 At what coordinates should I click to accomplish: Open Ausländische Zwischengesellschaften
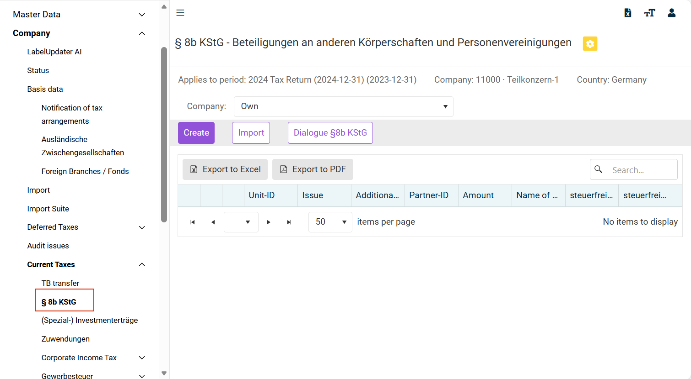[83, 146]
